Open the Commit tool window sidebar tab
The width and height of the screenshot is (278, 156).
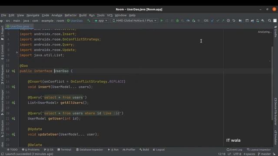click(x=2, y=52)
